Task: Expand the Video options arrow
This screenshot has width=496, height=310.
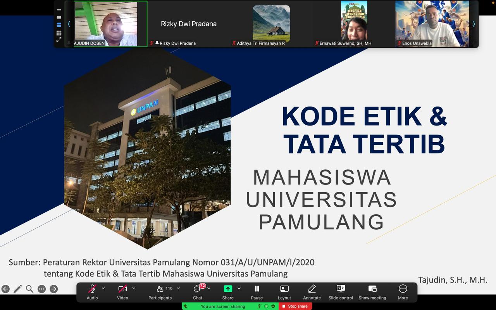Action: pos(134,288)
